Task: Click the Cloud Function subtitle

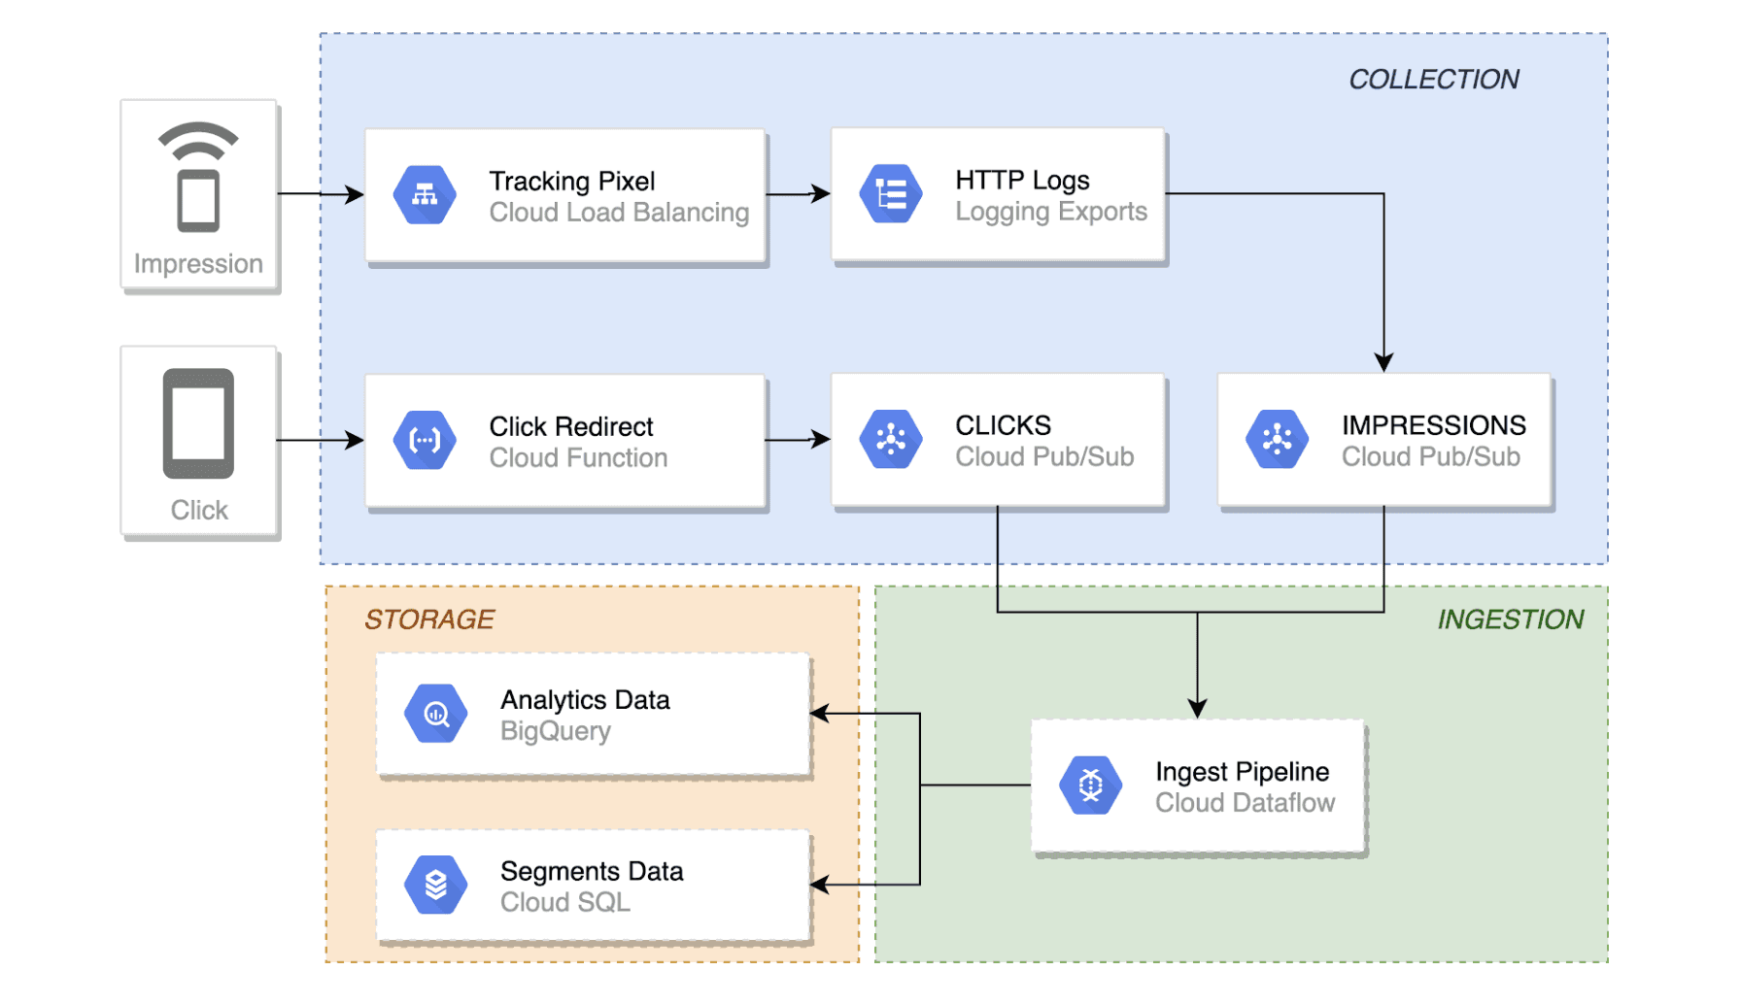Action: [x=578, y=458]
